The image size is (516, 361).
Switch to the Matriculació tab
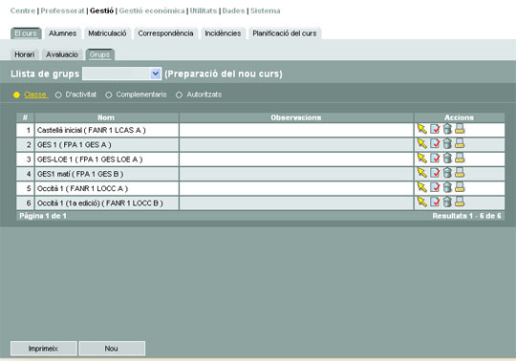pyautogui.click(x=107, y=33)
